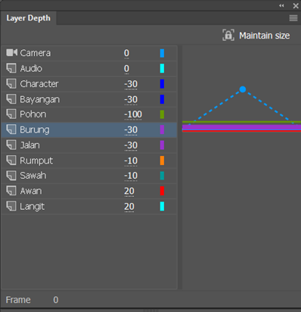
Task: Click Burung layer purple color swatch
Action: click(x=162, y=129)
